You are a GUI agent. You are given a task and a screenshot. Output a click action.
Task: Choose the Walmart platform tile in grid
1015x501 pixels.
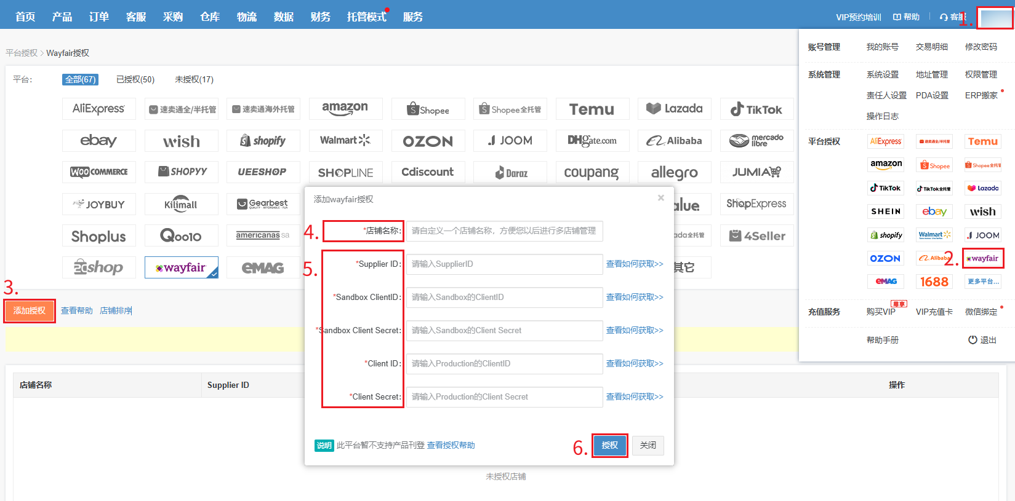pyautogui.click(x=345, y=141)
